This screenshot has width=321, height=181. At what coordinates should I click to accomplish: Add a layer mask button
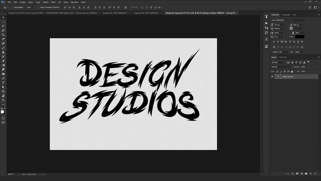point(297,173)
